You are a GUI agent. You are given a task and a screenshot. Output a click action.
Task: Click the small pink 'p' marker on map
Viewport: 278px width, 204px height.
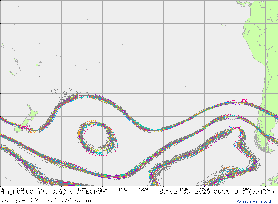[72, 80]
